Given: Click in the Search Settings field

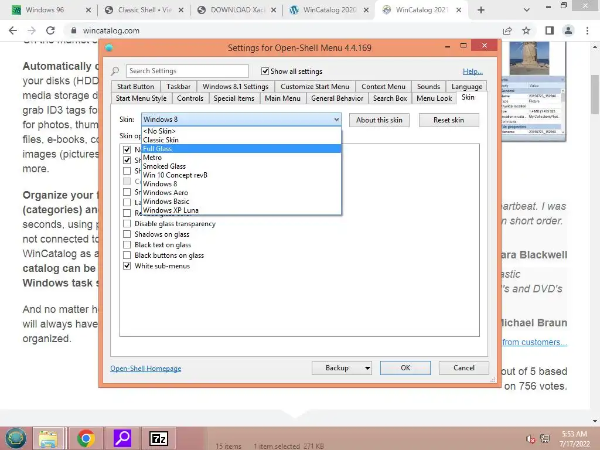Looking at the screenshot, I should point(187,71).
